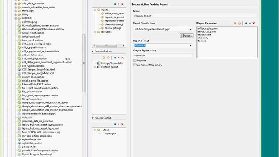This screenshot has height=157, width=279.
Task: Click the CDF_Sample_GoogleMap.html globe icon
Action: click(x=19, y=70)
